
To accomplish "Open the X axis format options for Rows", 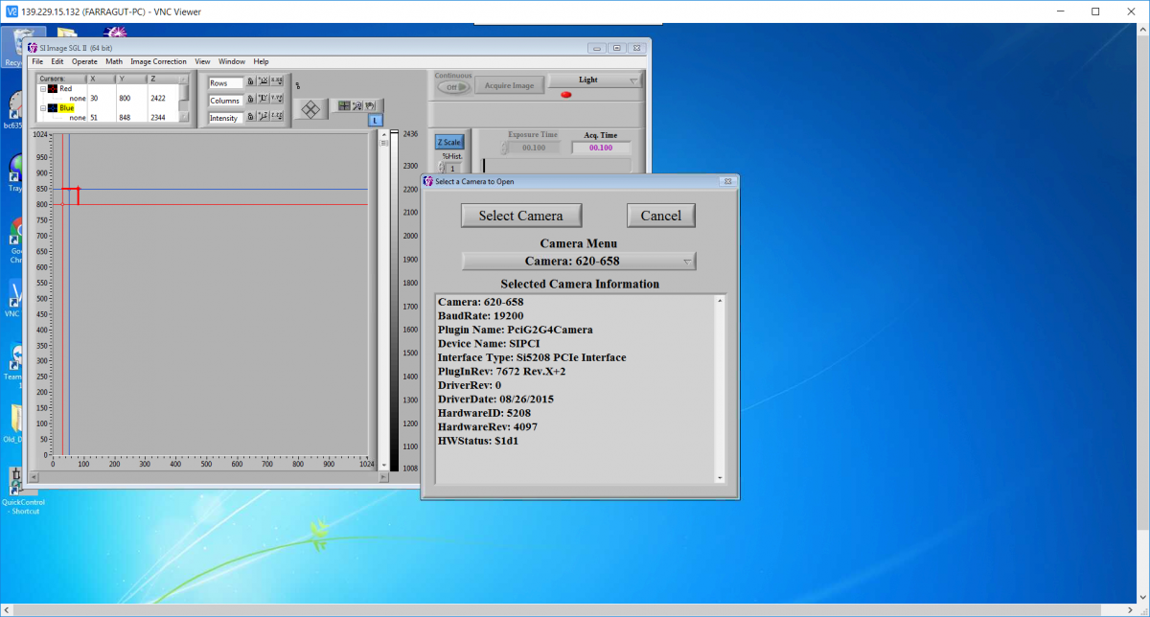I will coord(277,82).
